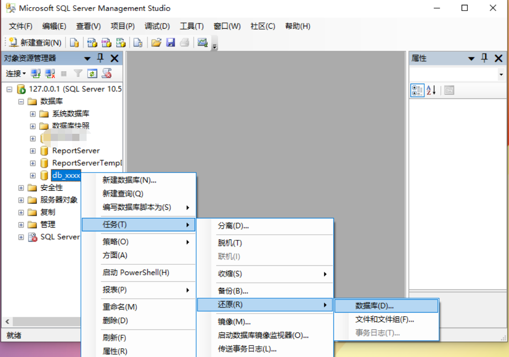Choose 新建数据库(N)... from the context menu
The image size is (509, 357).
(x=139, y=180)
